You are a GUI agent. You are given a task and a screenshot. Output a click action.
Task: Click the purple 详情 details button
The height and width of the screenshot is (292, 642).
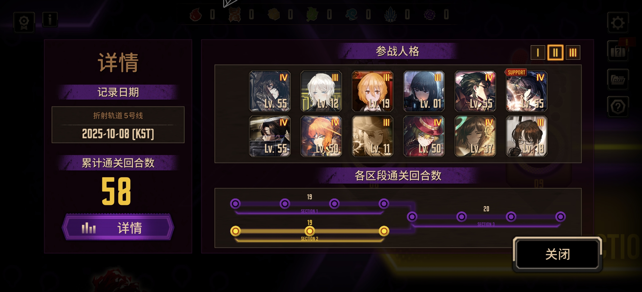pos(118,227)
